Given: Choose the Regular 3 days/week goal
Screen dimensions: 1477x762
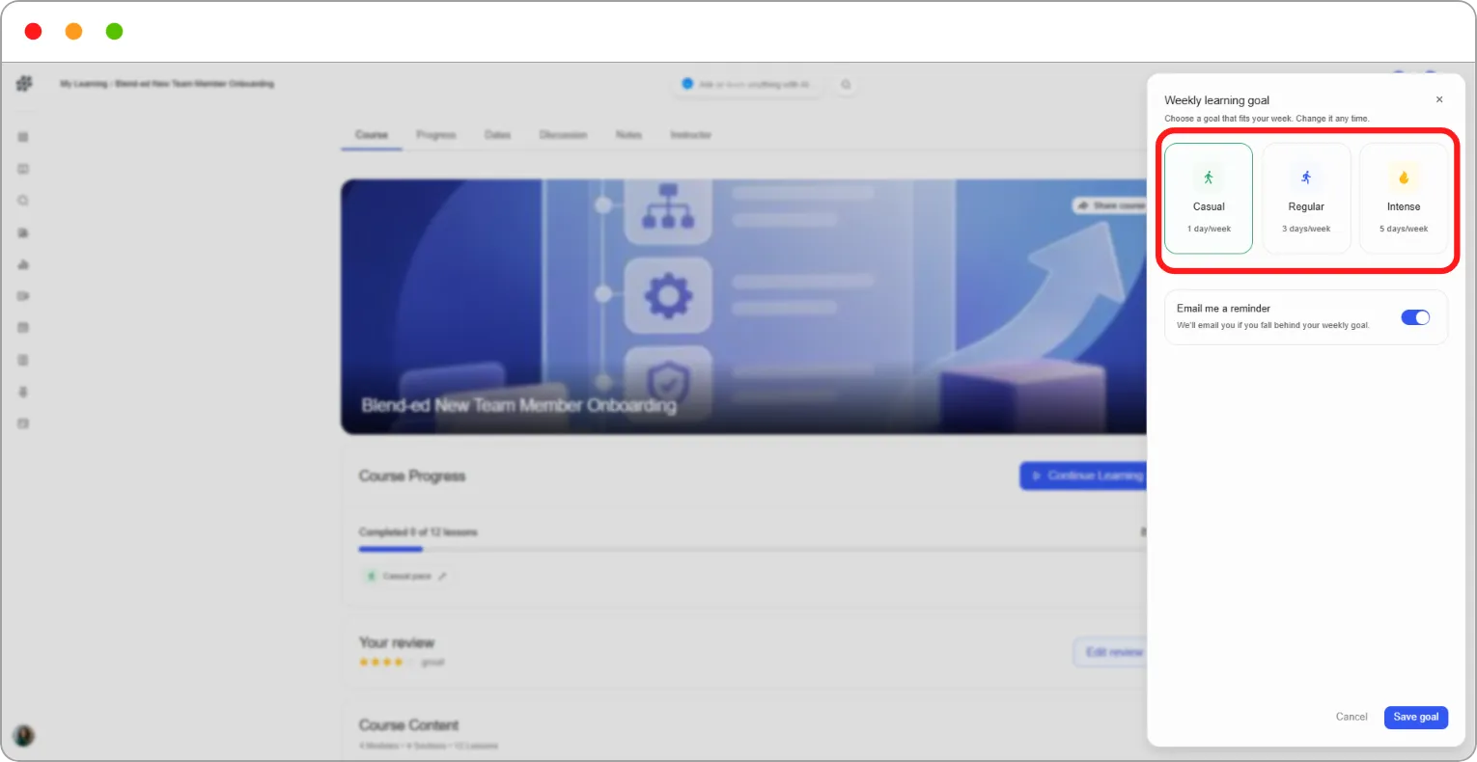Looking at the screenshot, I should (x=1306, y=199).
